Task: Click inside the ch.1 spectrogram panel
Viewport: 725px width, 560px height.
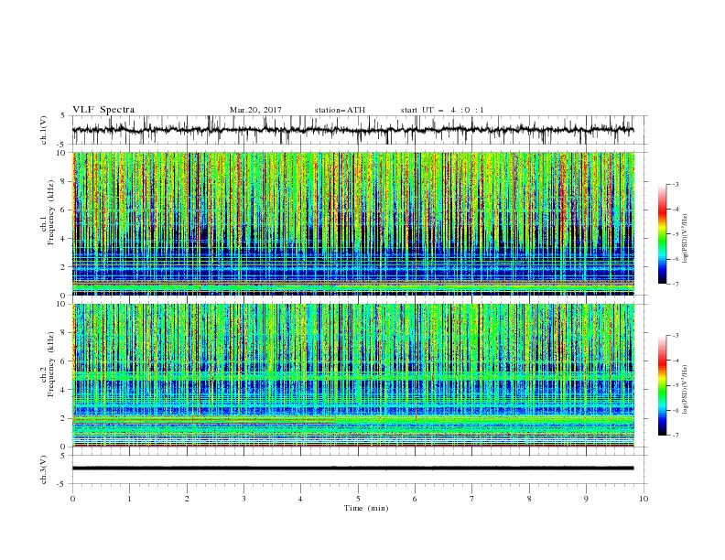Action: tap(353, 223)
